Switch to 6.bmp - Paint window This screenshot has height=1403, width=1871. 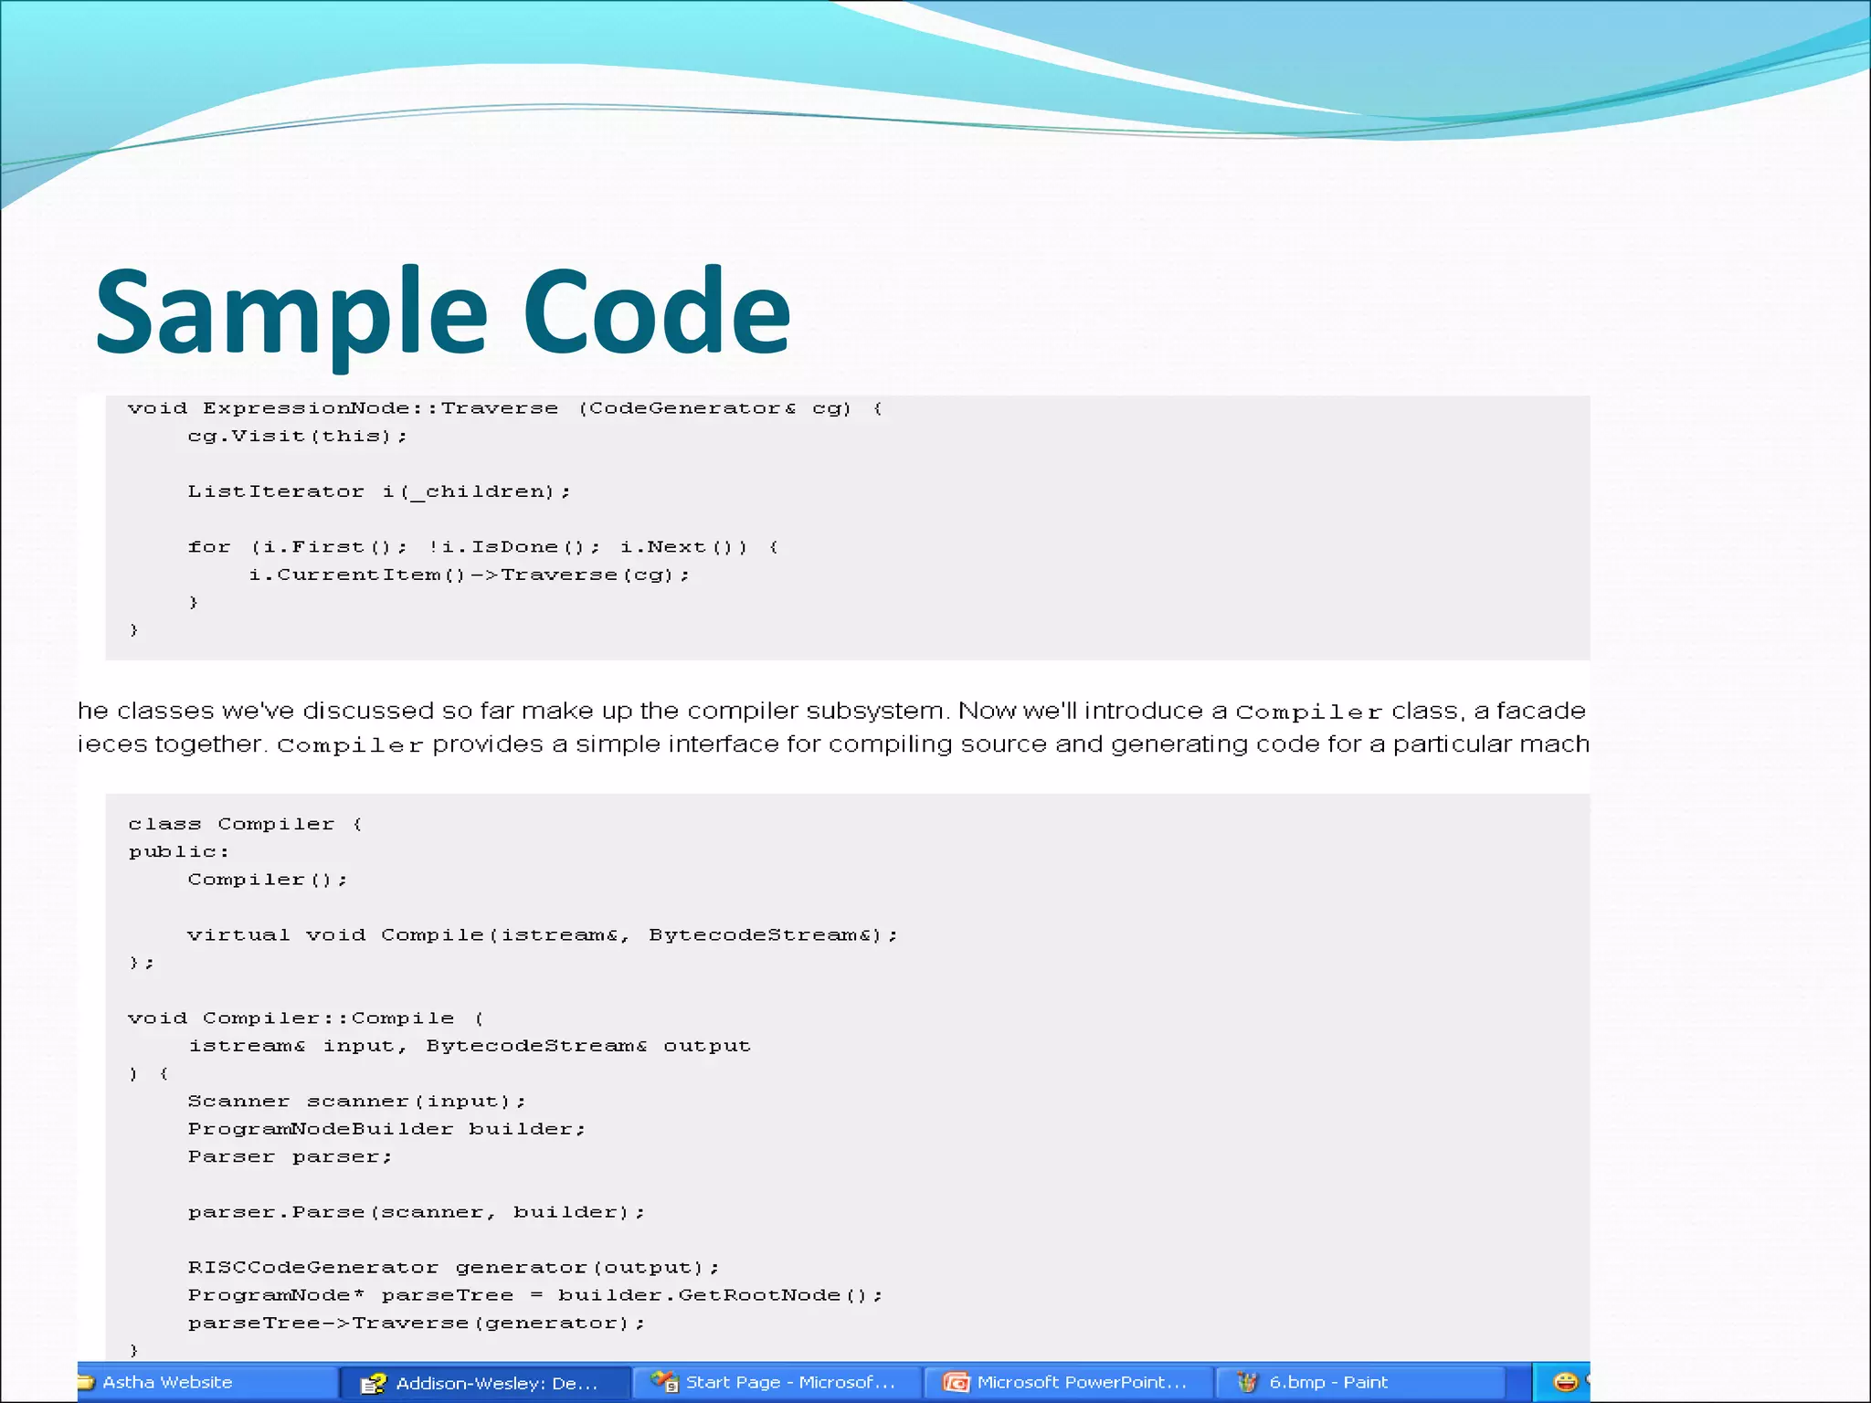tap(1359, 1382)
